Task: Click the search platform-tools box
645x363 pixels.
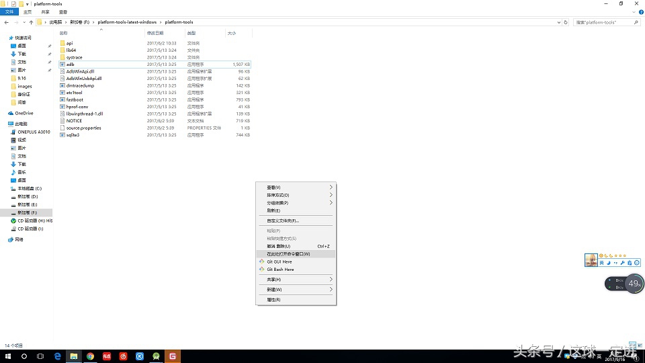Action: pos(607,22)
